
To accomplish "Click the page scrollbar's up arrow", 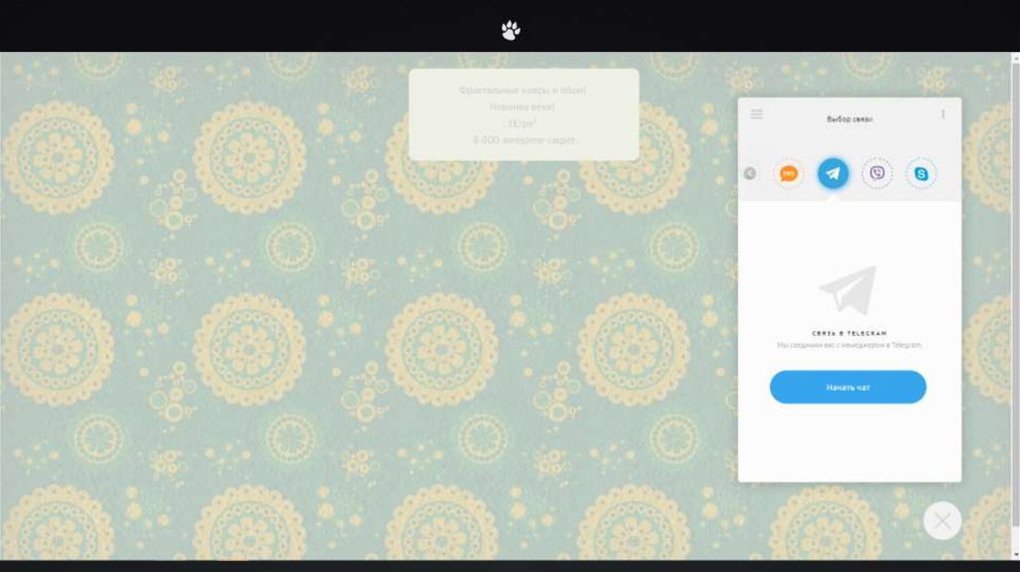I will (x=1015, y=57).
